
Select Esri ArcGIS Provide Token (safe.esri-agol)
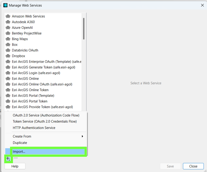[42, 107]
